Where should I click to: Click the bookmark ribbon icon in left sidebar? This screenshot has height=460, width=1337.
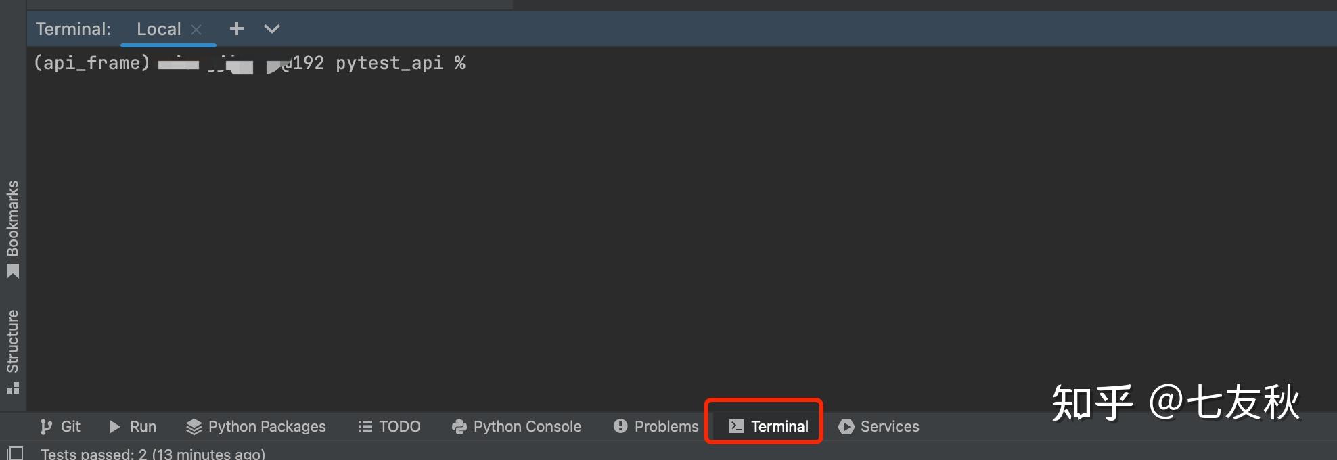click(x=13, y=272)
